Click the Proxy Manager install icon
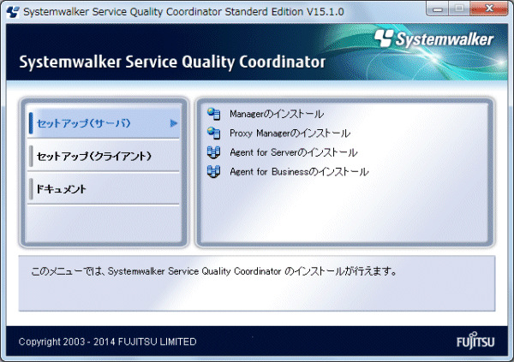This screenshot has width=514, height=362. click(x=213, y=133)
